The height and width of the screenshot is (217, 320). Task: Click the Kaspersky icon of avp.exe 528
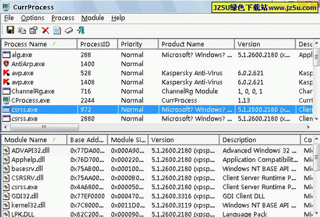tap(7, 73)
